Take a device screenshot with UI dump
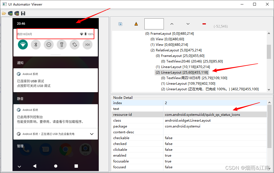The height and width of the screenshot is (173, 274). pos(10,13)
